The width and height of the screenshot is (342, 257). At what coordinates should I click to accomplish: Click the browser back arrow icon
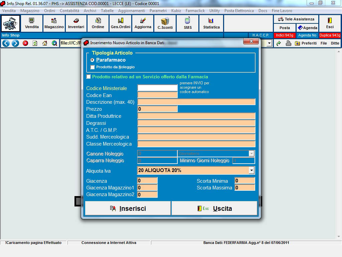point(6,43)
